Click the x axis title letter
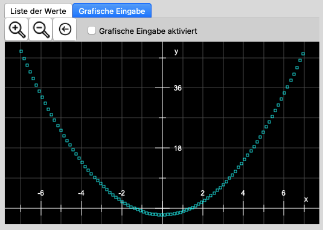Image resolution: width=323 pixels, height=230 pixels. pyautogui.click(x=306, y=199)
